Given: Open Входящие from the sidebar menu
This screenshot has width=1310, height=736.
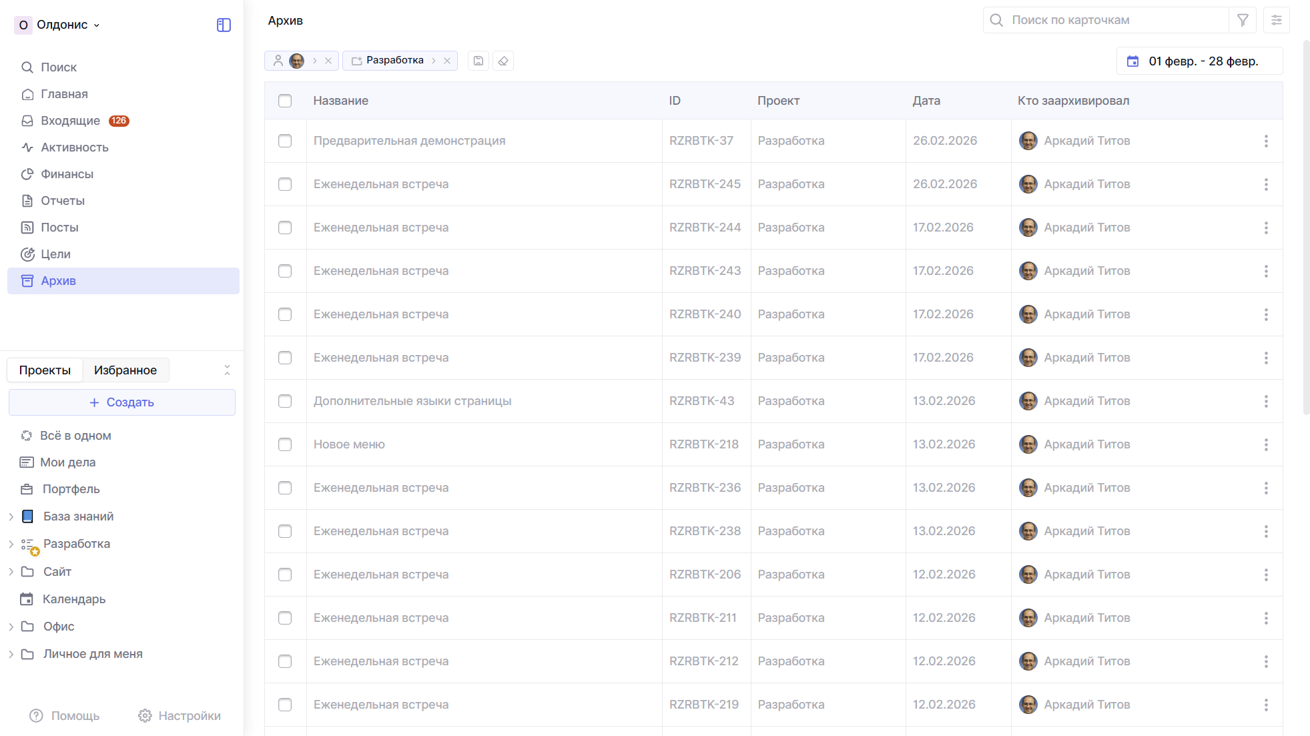Looking at the screenshot, I should [x=70, y=121].
